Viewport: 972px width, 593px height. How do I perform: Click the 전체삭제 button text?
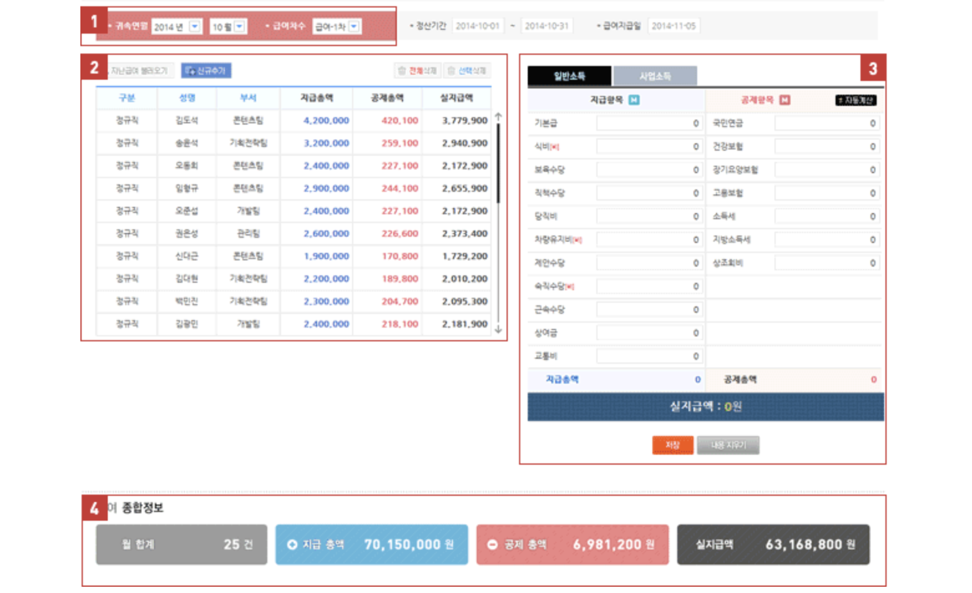point(422,70)
